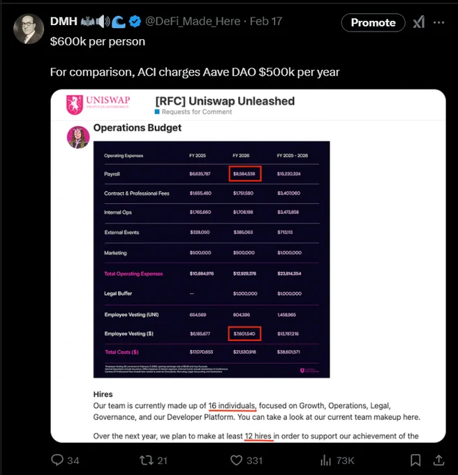Open view analytics bar chart icon
458x475 pixels.
coord(326,460)
